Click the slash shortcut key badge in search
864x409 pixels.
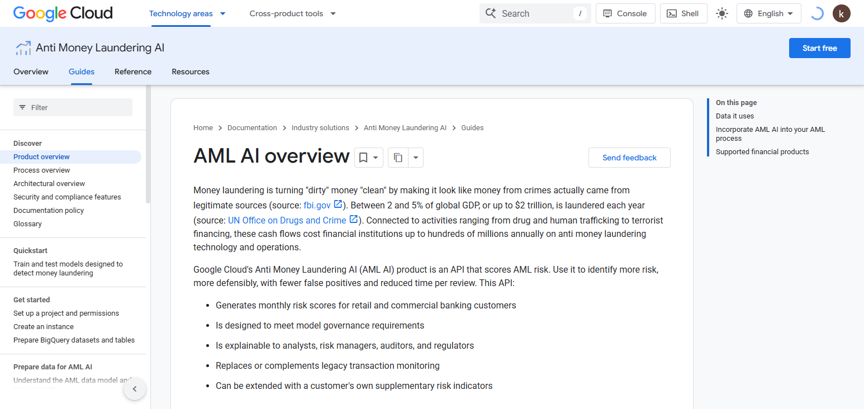click(x=580, y=13)
